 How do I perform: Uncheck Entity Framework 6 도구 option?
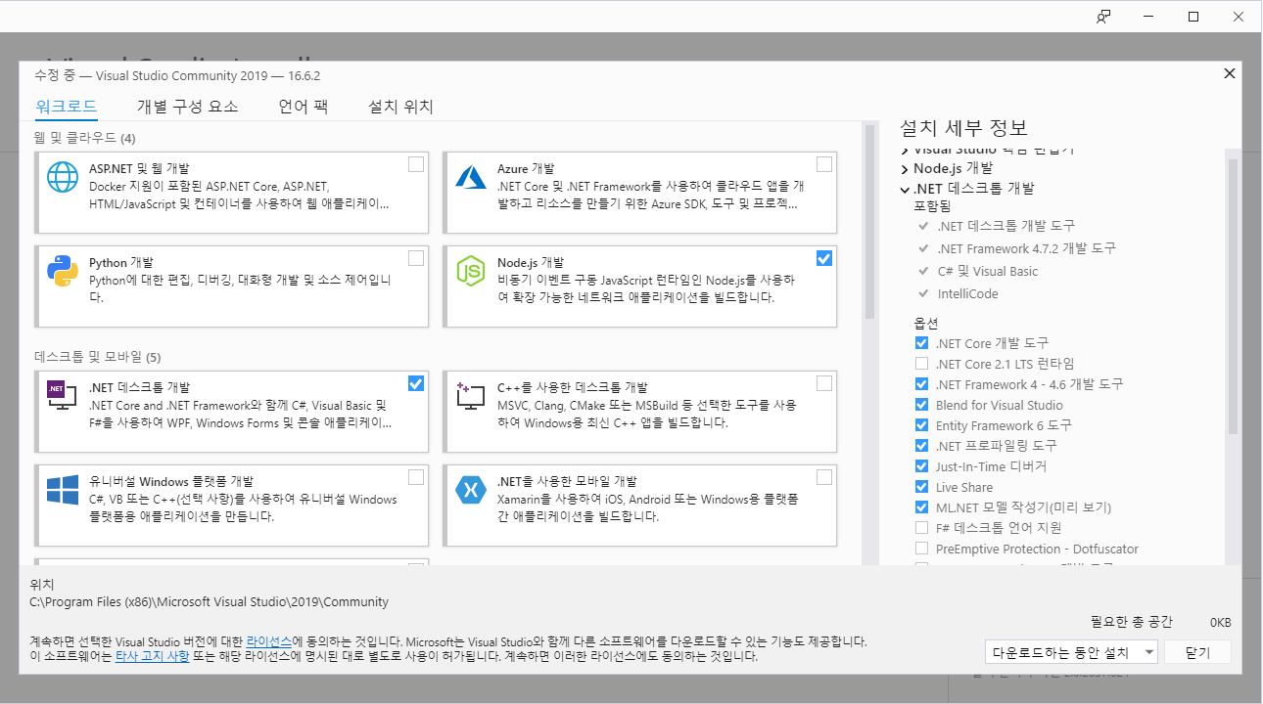tap(921, 425)
